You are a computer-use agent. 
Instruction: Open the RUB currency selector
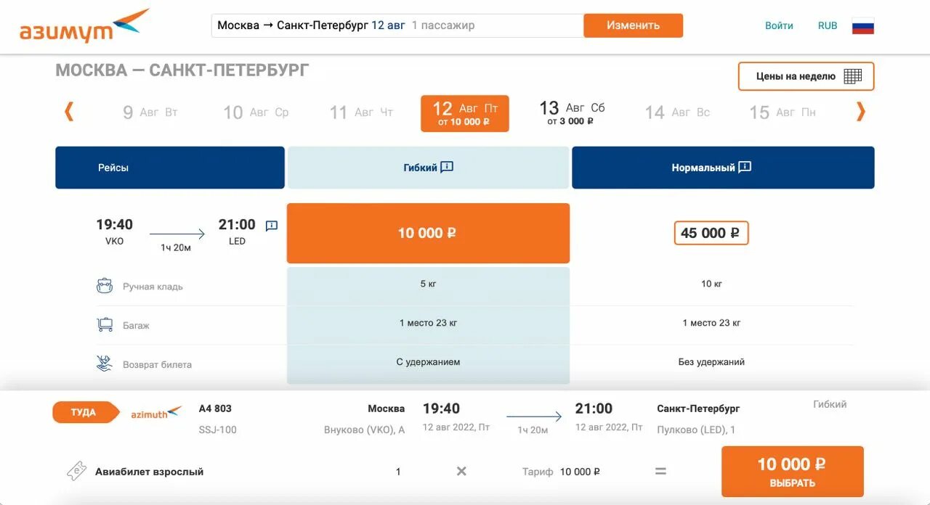pos(828,25)
